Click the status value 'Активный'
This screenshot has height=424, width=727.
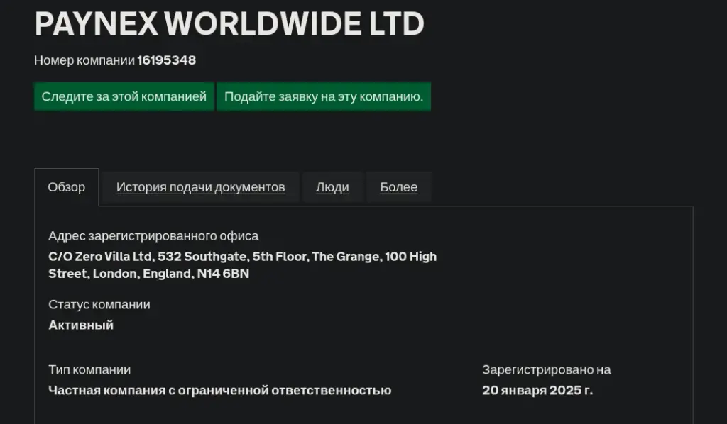81,325
